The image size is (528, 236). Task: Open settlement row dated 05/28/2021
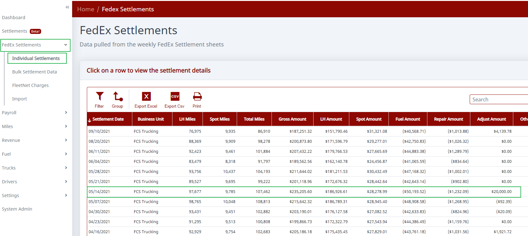[x=307, y=172]
